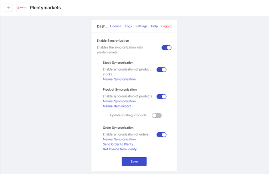Click Manual Syncronization under Order Syncronization
The image size is (269, 174).
click(119, 140)
